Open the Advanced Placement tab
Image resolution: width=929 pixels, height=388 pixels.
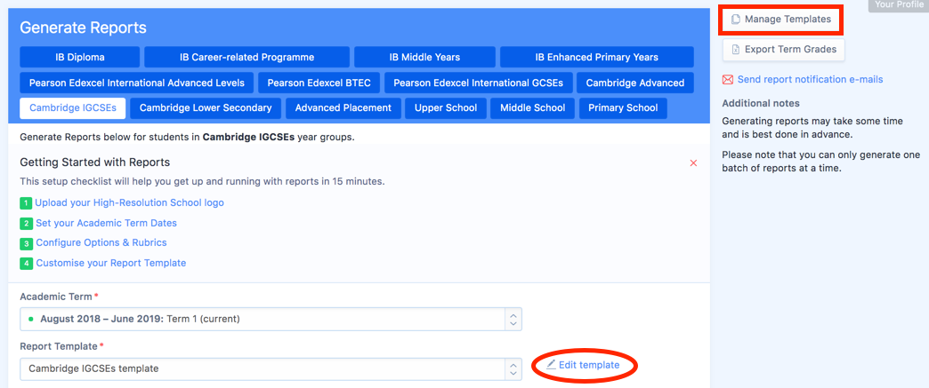coord(343,108)
